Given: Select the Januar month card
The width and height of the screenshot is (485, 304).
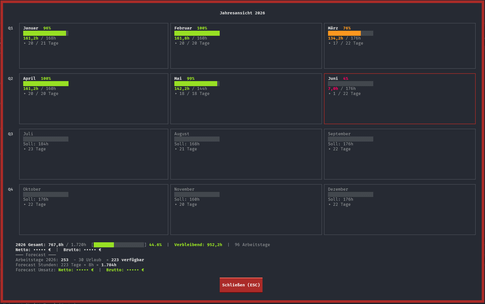Looking at the screenshot, I should 94,46.
